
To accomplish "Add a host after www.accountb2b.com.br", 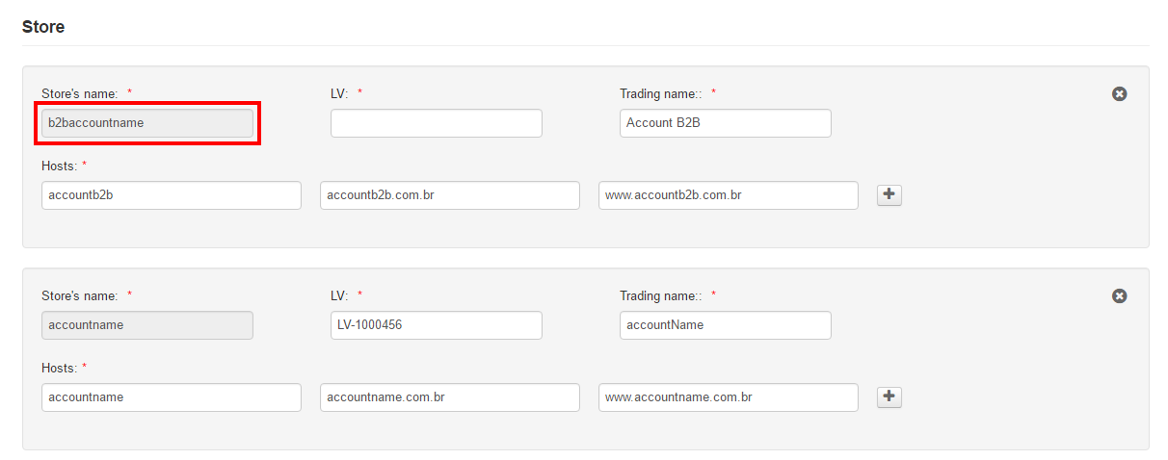I will point(889,195).
